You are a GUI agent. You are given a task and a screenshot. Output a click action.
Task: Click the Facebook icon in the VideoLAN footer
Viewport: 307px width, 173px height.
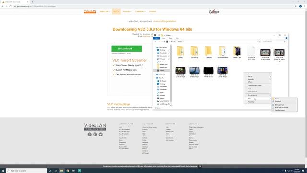[95, 135]
